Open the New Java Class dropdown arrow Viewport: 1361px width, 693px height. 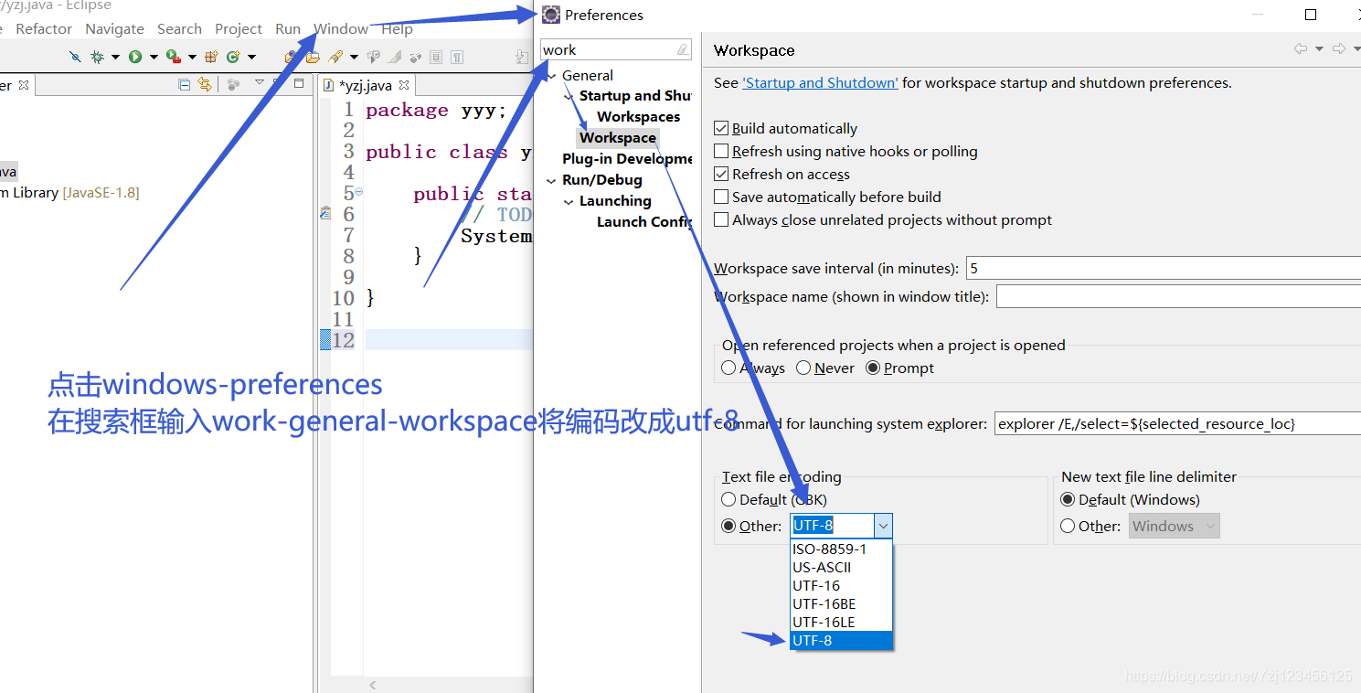click(251, 57)
